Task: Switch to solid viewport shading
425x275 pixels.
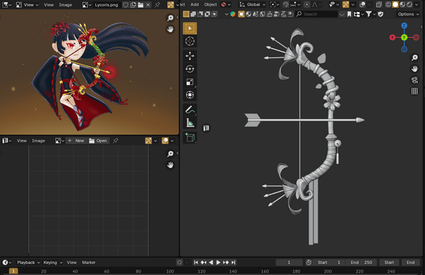Action: (x=395, y=4)
